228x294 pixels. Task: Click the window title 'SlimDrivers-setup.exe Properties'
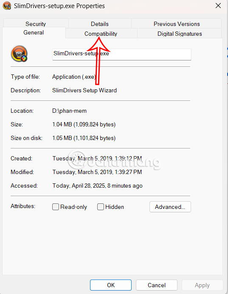(59, 6)
